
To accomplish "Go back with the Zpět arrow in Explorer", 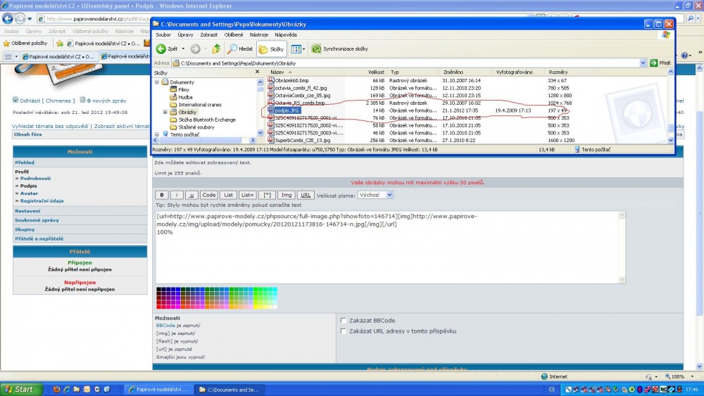I will click(161, 49).
